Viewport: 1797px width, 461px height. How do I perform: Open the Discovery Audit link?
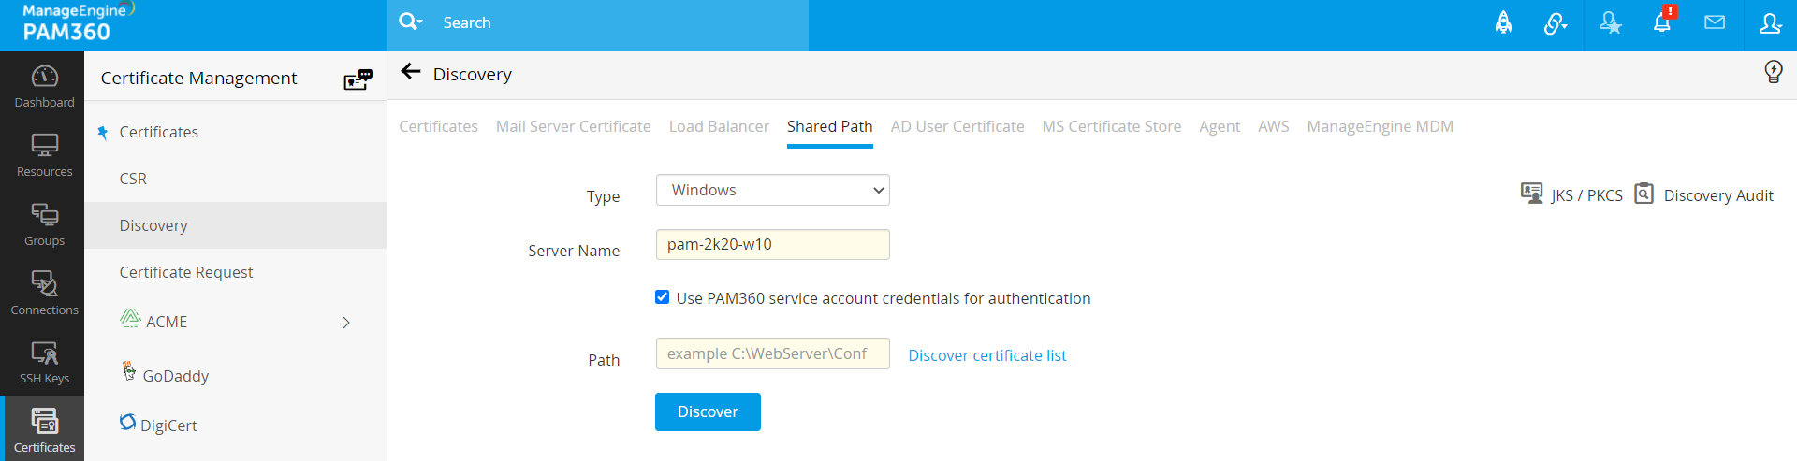click(x=1718, y=195)
